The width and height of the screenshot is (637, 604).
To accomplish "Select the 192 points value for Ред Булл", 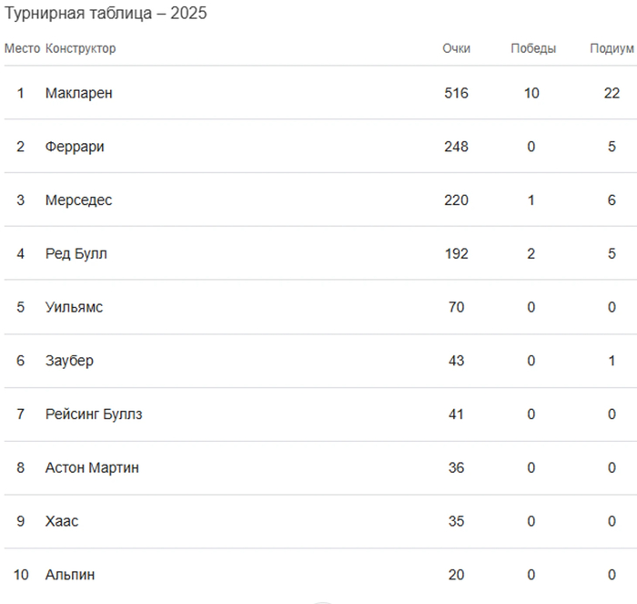I will click(x=456, y=253).
